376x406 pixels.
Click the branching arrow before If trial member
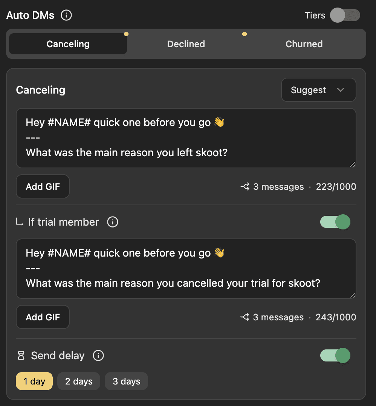click(x=20, y=222)
